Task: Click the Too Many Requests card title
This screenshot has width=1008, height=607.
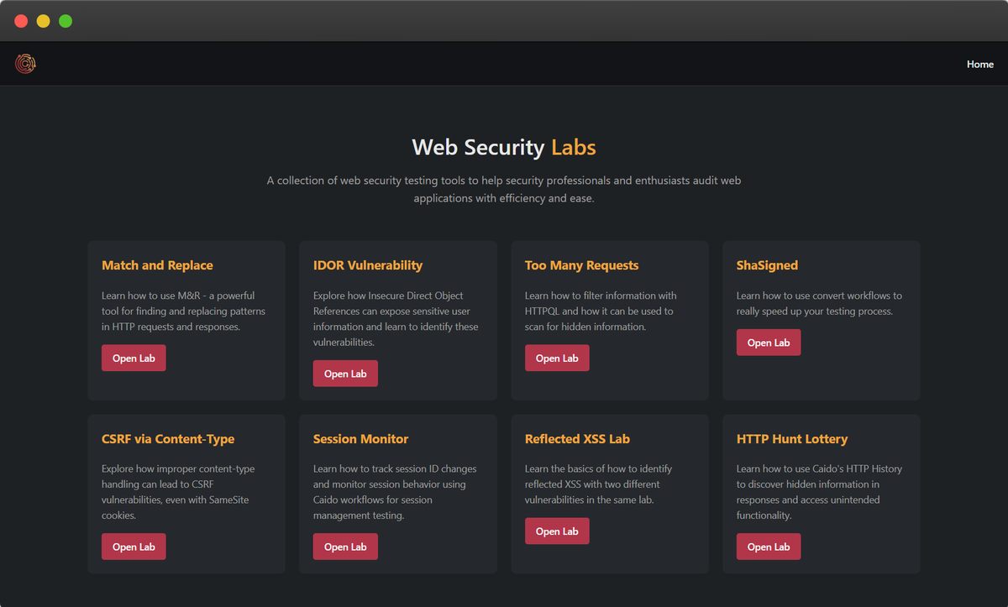Action: click(581, 265)
